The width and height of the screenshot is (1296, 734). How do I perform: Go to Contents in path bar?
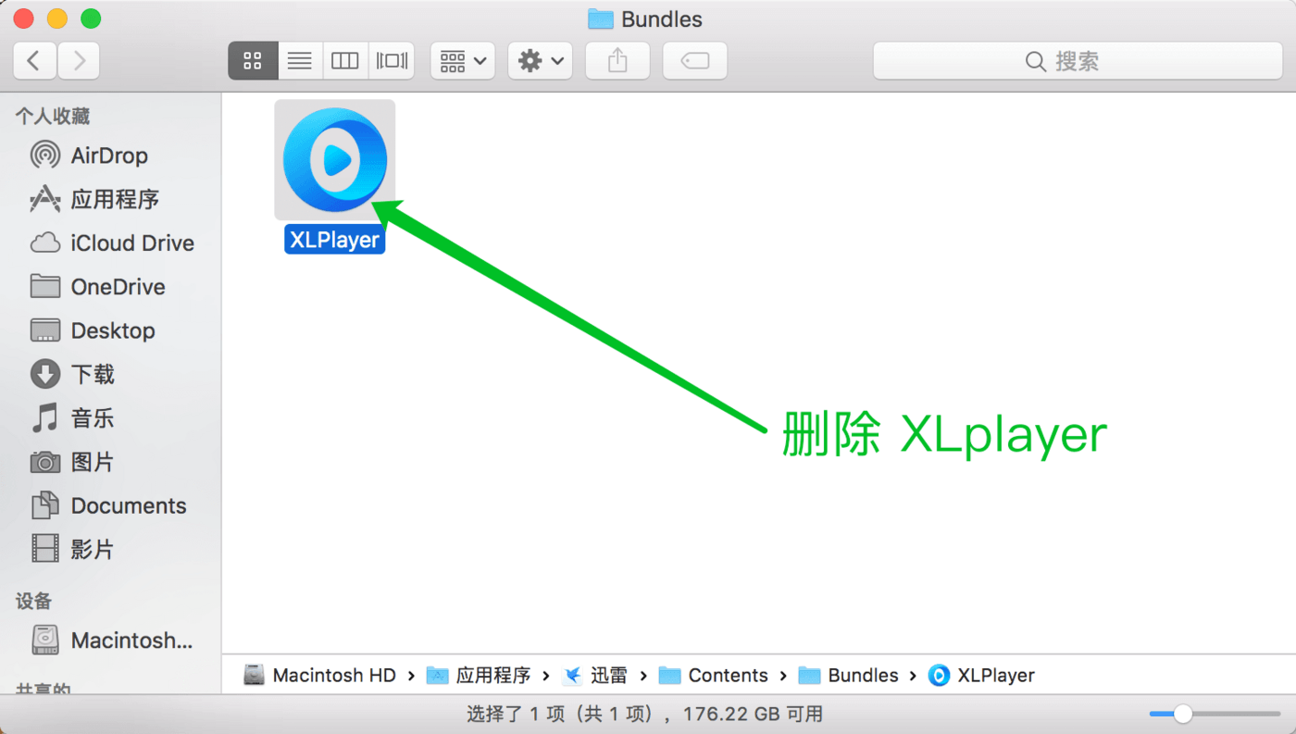tap(713, 676)
